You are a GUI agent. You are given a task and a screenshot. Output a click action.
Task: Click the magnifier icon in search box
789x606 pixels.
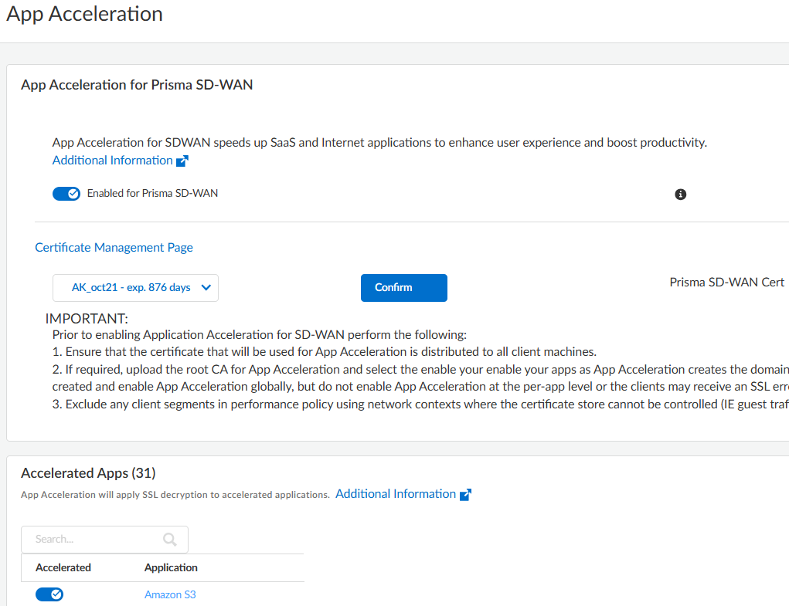tap(170, 539)
